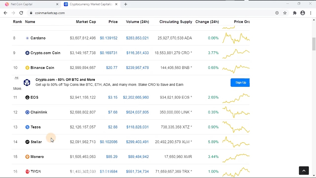The width and height of the screenshot is (316, 178).
Task: Go back with the browser back arrow
Action: click(x=5, y=13)
